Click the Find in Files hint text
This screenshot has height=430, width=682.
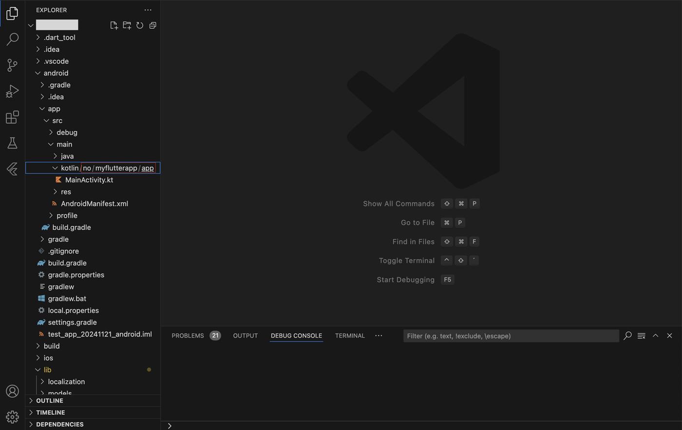point(413,242)
